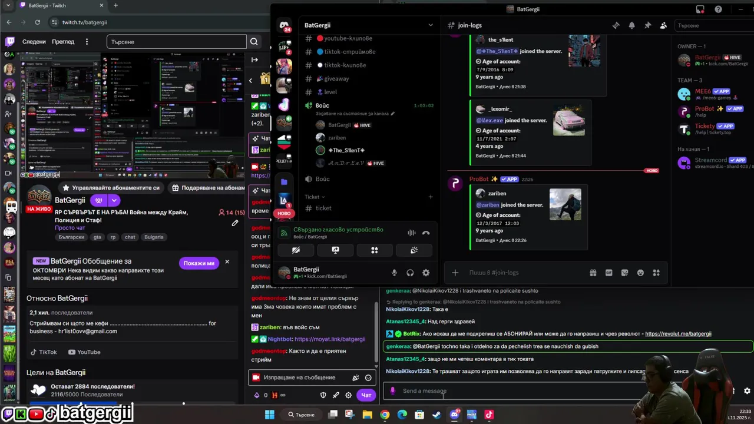The height and width of the screenshot is (424, 754).
Task: Open zariben profile thumbnail in ProBot embed
Action: click(565, 204)
